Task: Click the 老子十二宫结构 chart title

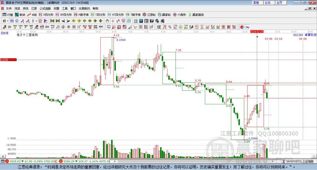Action: 27,35
